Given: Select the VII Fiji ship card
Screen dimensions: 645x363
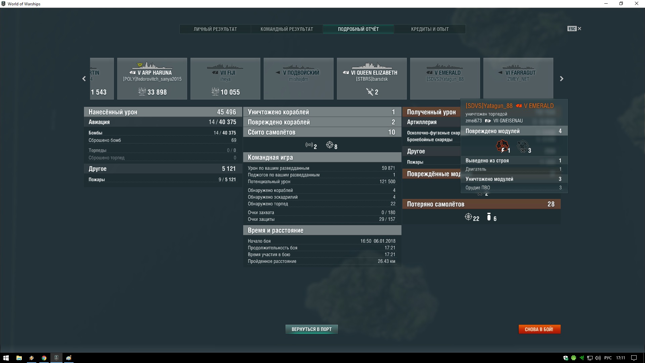Looking at the screenshot, I should click(225, 79).
